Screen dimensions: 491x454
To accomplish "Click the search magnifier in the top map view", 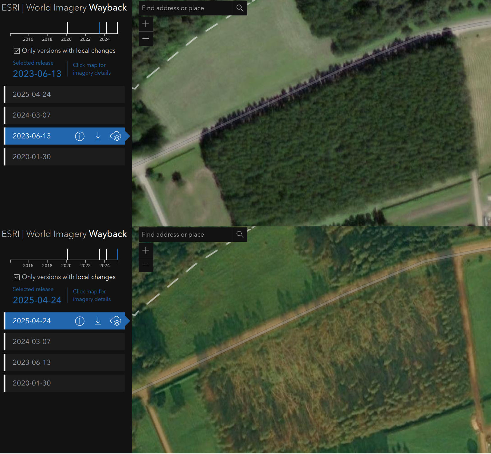I will [240, 8].
